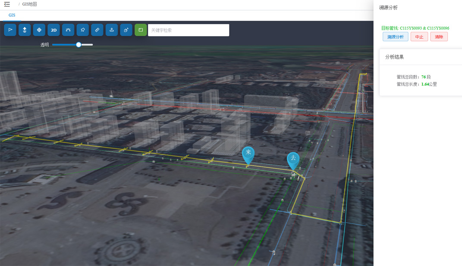Click the 溯源分析 button
The height and width of the screenshot is (266, 462).
coord(396,37)
